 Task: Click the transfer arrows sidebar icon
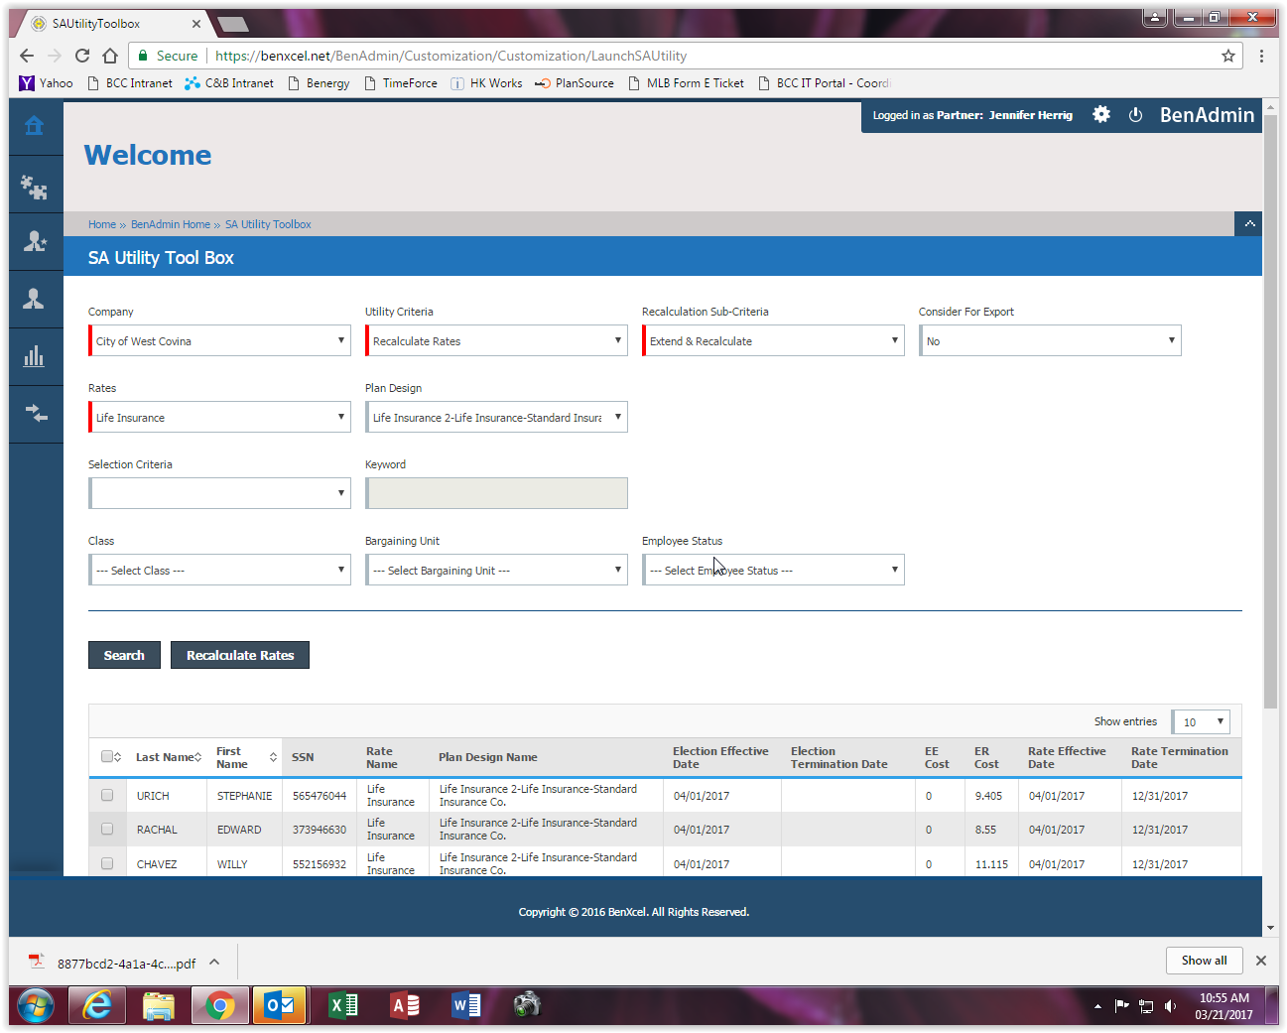[x=35, y=413]
